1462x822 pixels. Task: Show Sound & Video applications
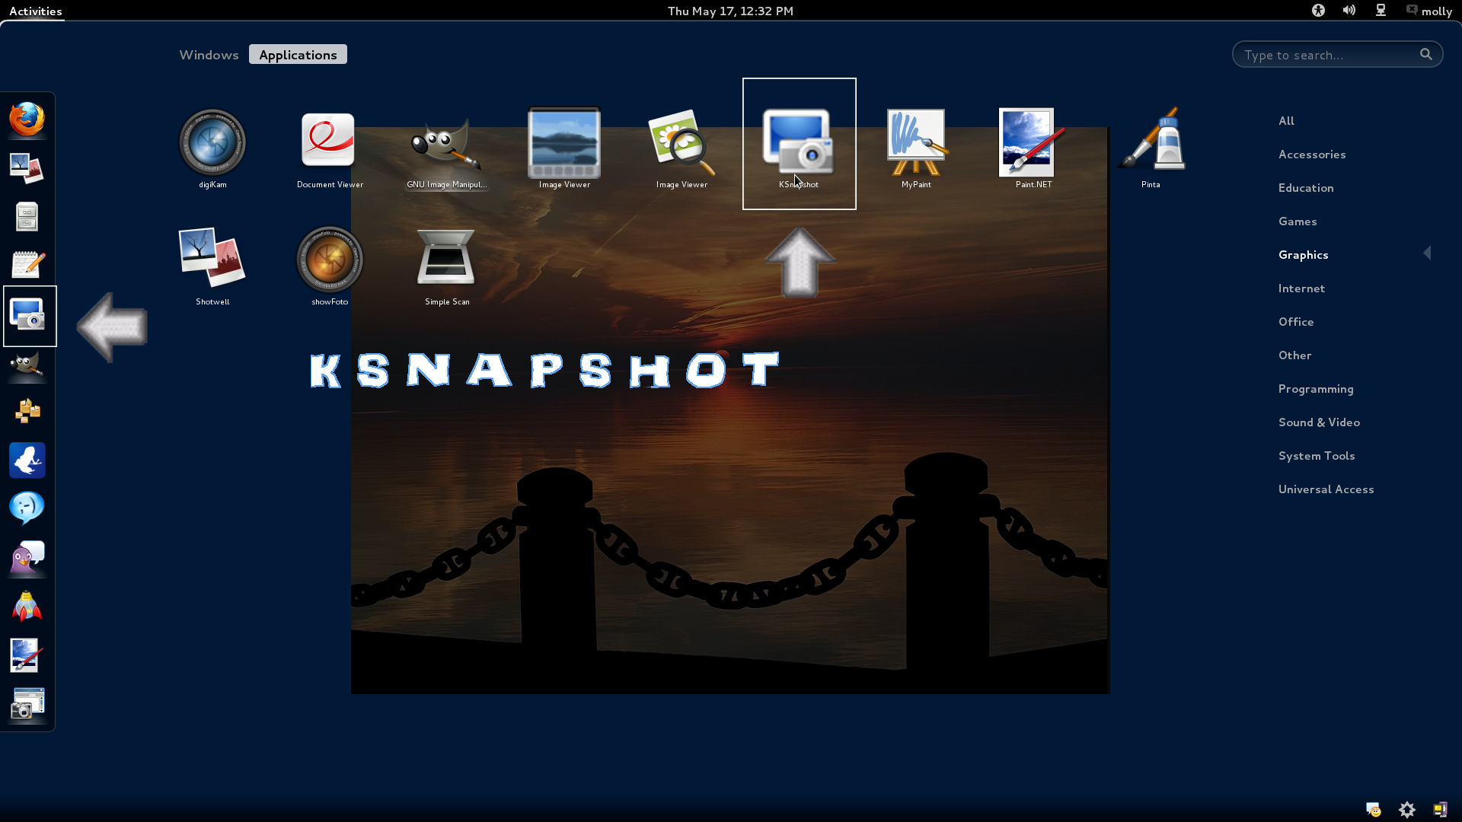pyautogui.click(x=1319, y=422)
